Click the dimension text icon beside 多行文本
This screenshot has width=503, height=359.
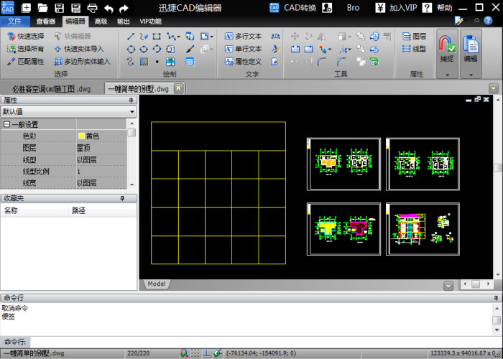[275, 36]
